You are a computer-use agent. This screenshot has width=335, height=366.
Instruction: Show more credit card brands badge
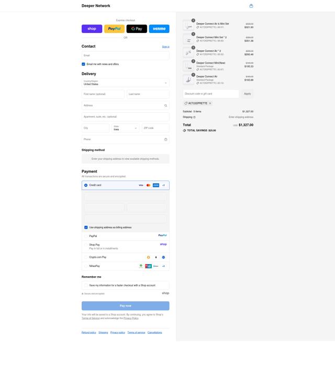tap(163, 185)
